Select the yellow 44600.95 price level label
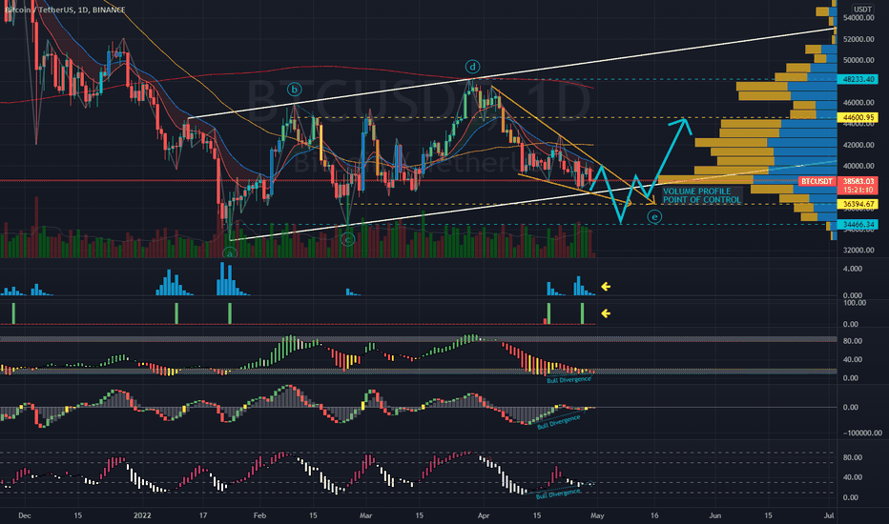The image size is (889, 524). [858, 117]
